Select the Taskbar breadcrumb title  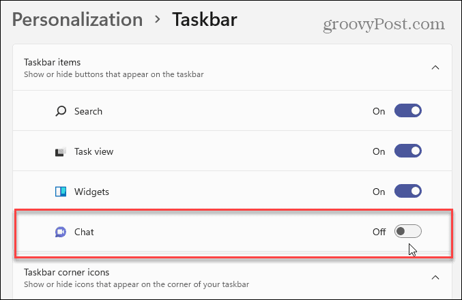point(205,20)
